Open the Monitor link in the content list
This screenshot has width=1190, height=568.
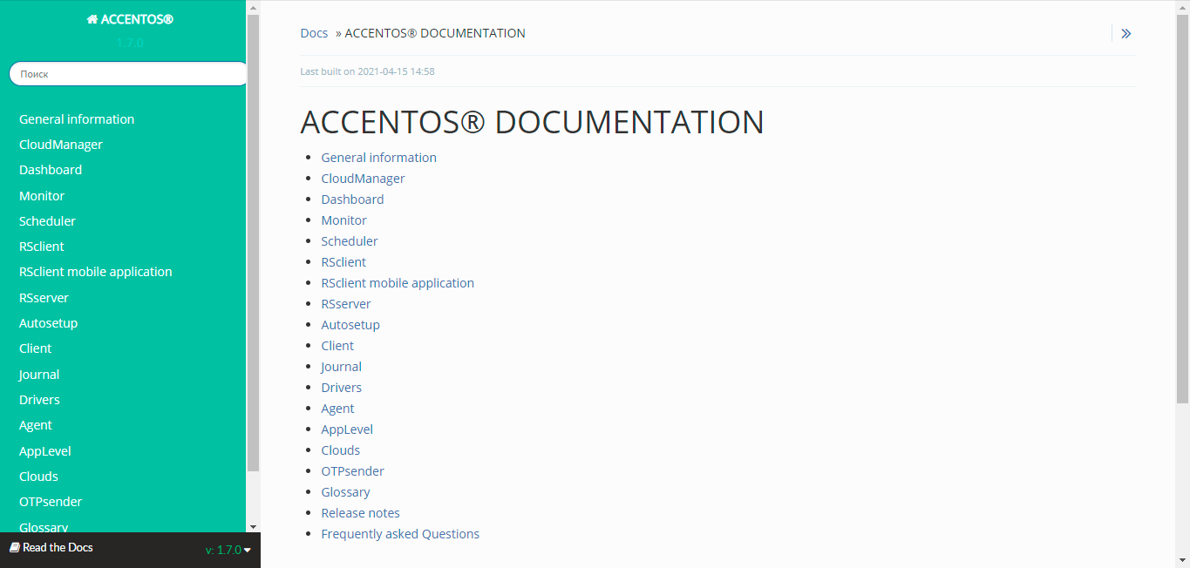click(344, 220)
